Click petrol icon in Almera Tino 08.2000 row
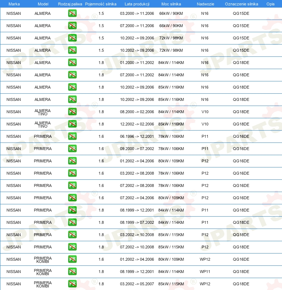 coord(72,112)
